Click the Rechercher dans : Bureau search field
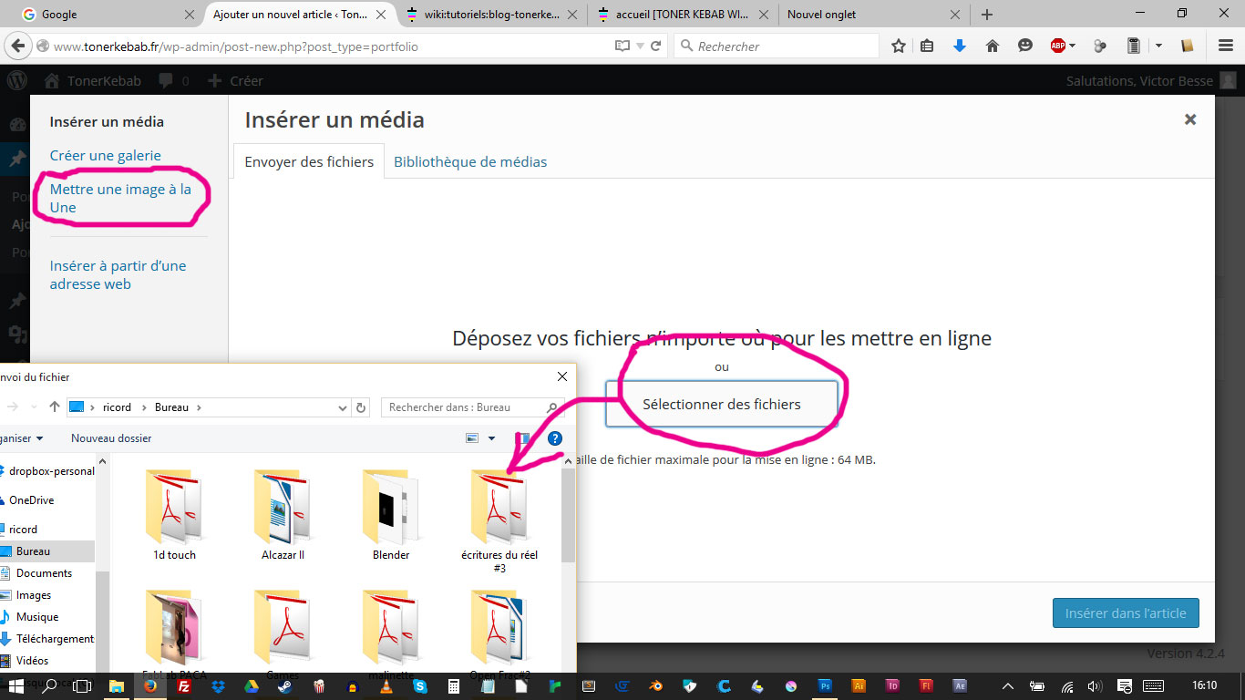 pos(465,407)
